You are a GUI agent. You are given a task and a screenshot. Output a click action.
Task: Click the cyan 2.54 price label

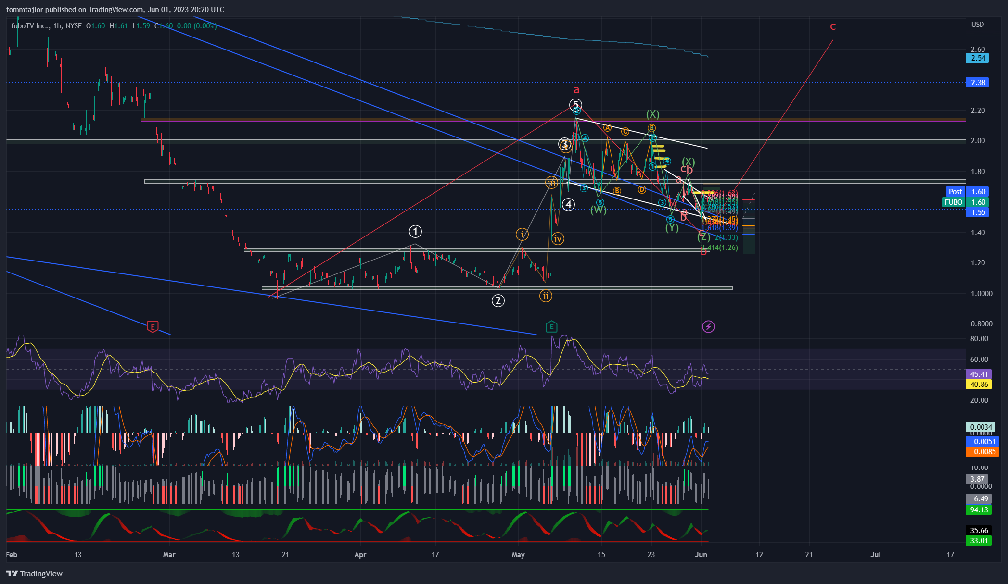(x=977, y=58)
